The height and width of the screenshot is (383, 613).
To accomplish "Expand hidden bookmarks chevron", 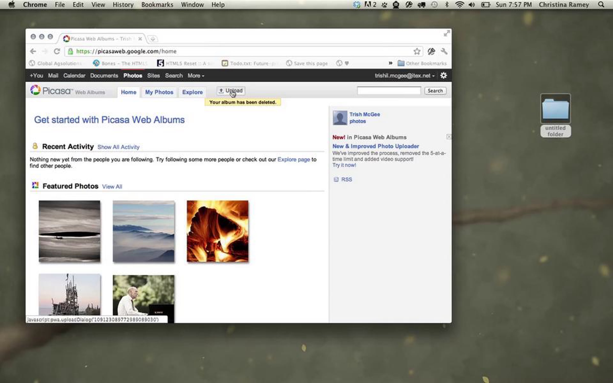I will coord(390,63).
